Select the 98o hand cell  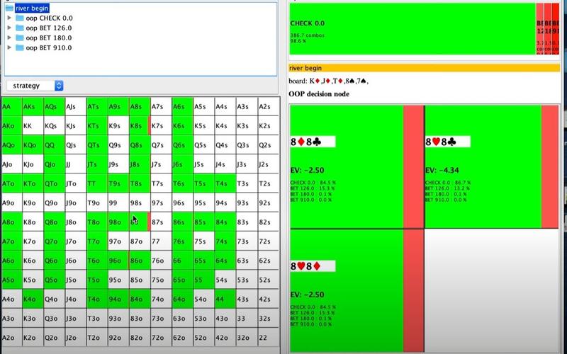click(x=118, y=222)
